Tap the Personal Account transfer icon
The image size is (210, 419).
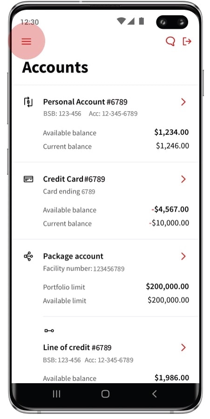tap(28, 102)
